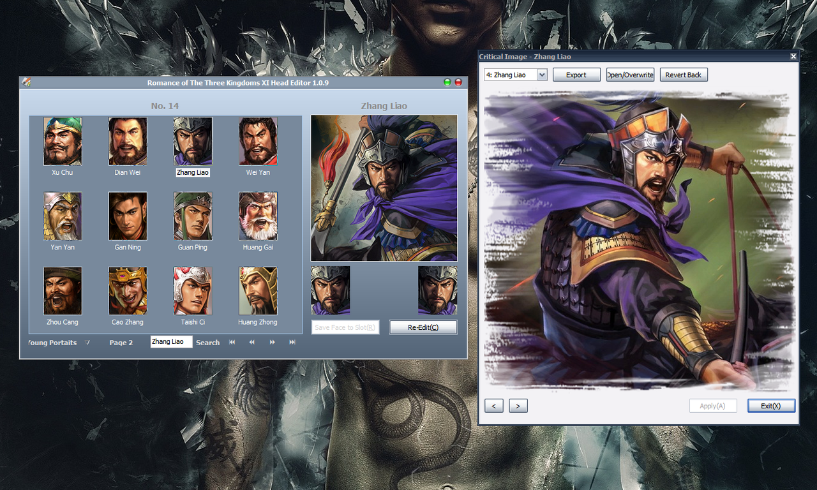This screenshot has height=490, width=817.
Task: Click the 'Xu Chu' name label
Action: [x=63, y=172]
